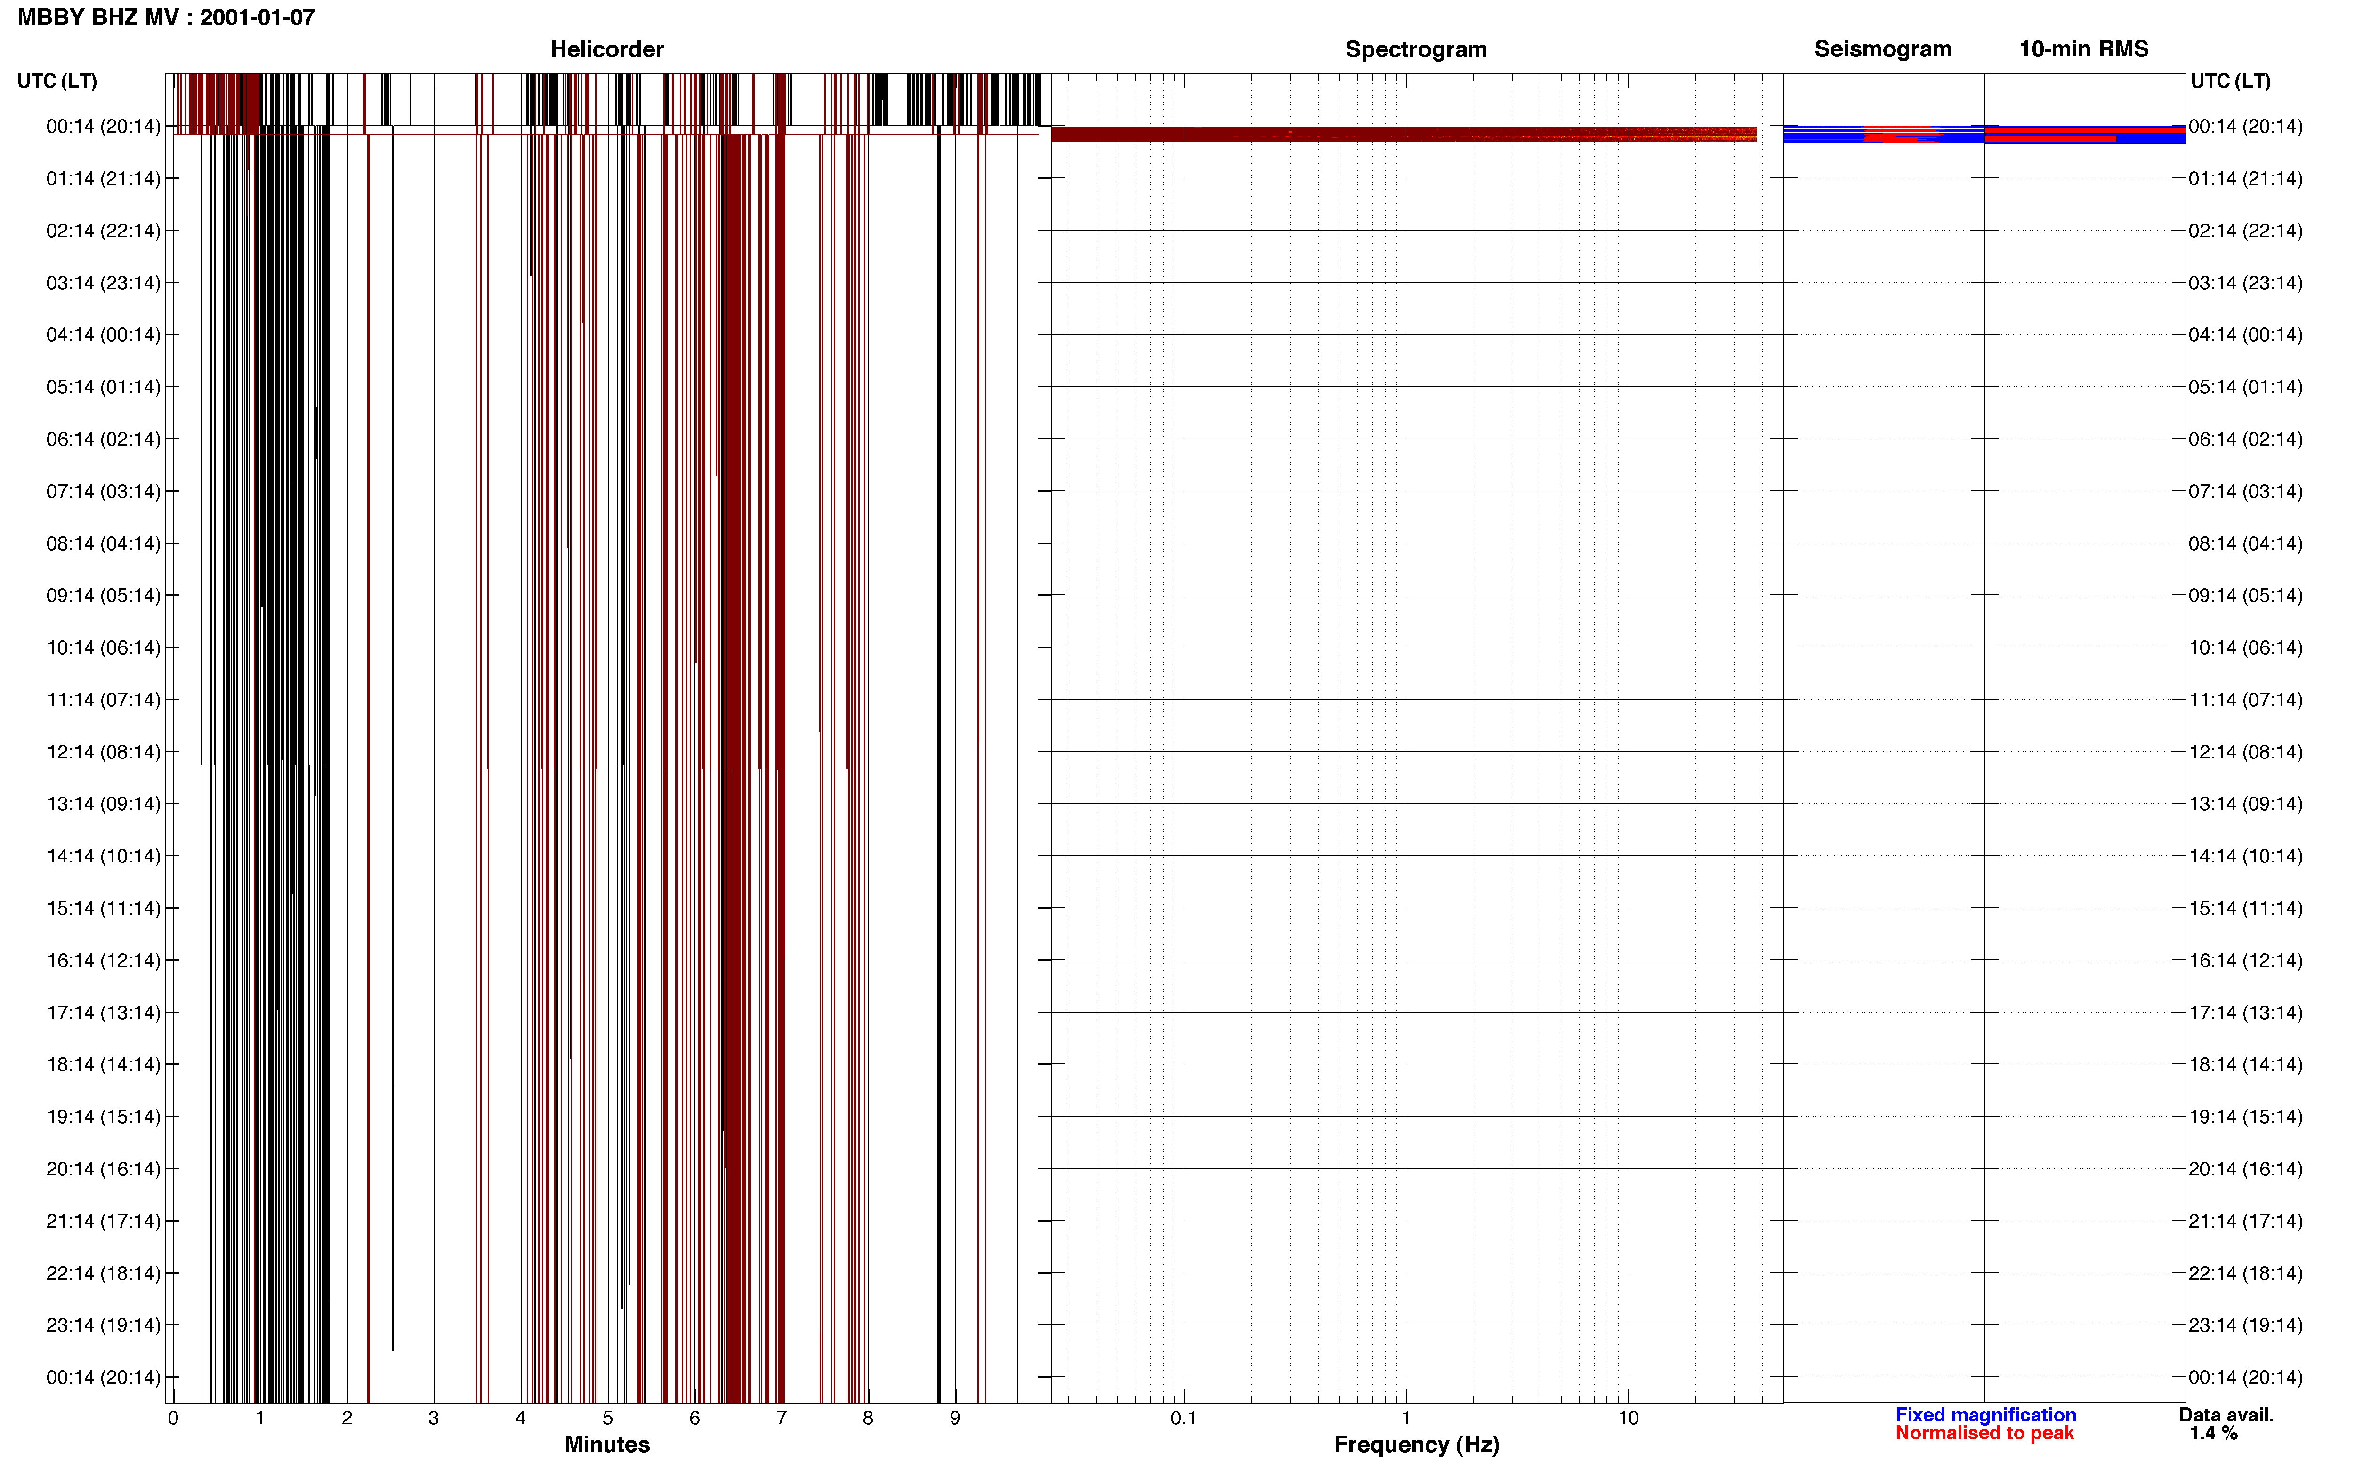Click the left '18:14 (14:14)' time label
The width and height of the screenshot is (2363, 1477).
click(104, 1065)
